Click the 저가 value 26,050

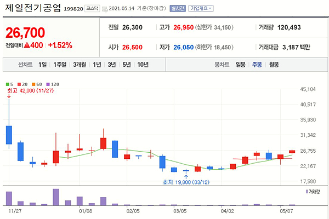183,48
